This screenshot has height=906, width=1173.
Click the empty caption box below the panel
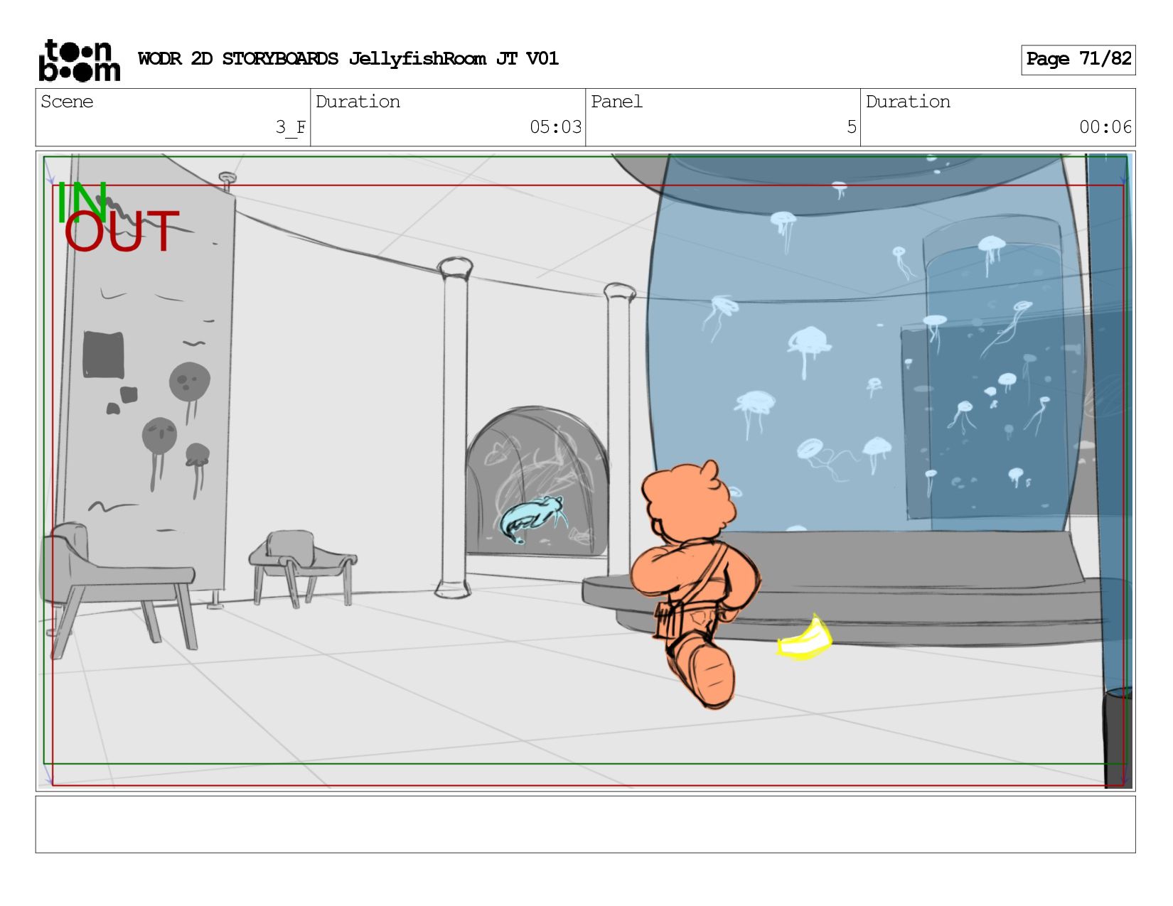585,824
